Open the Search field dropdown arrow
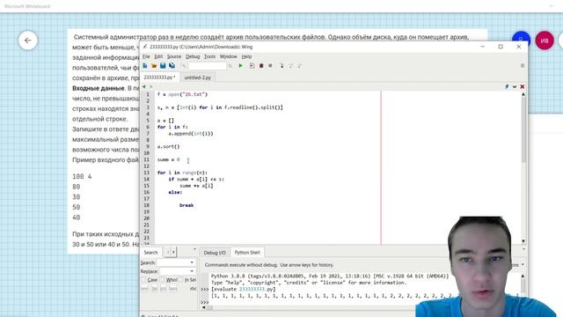 point(192,262)
